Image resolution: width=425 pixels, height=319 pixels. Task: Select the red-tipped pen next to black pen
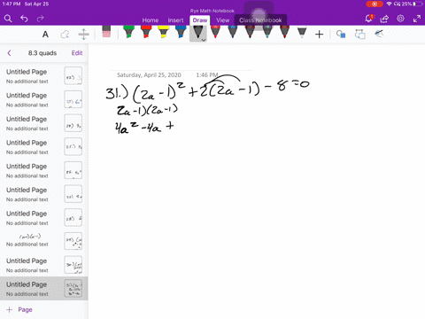pos(215,32)
